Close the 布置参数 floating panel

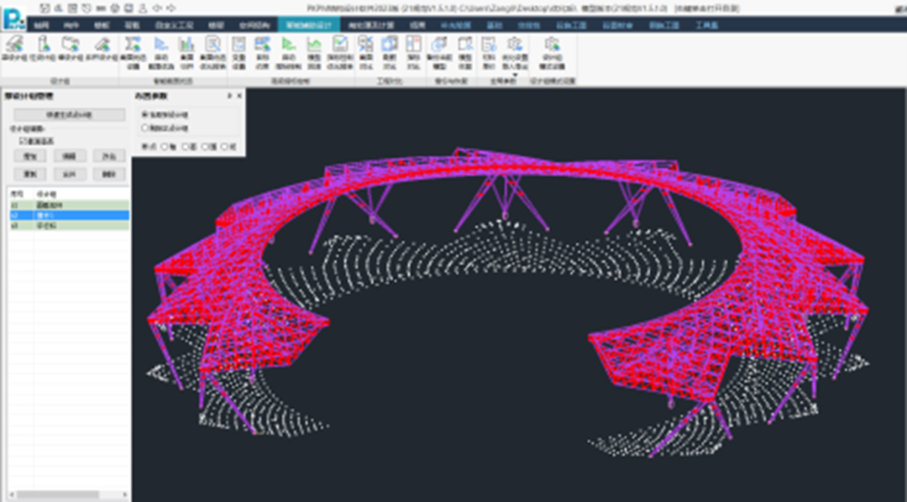point(239,97)
